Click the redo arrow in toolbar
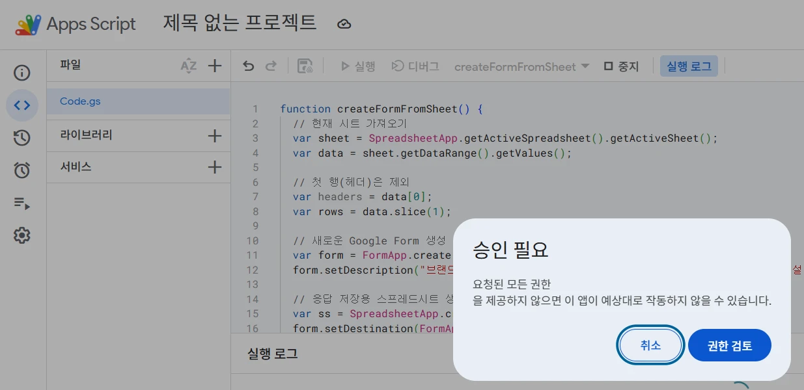804x390 pixels. [x=271, y=66]
